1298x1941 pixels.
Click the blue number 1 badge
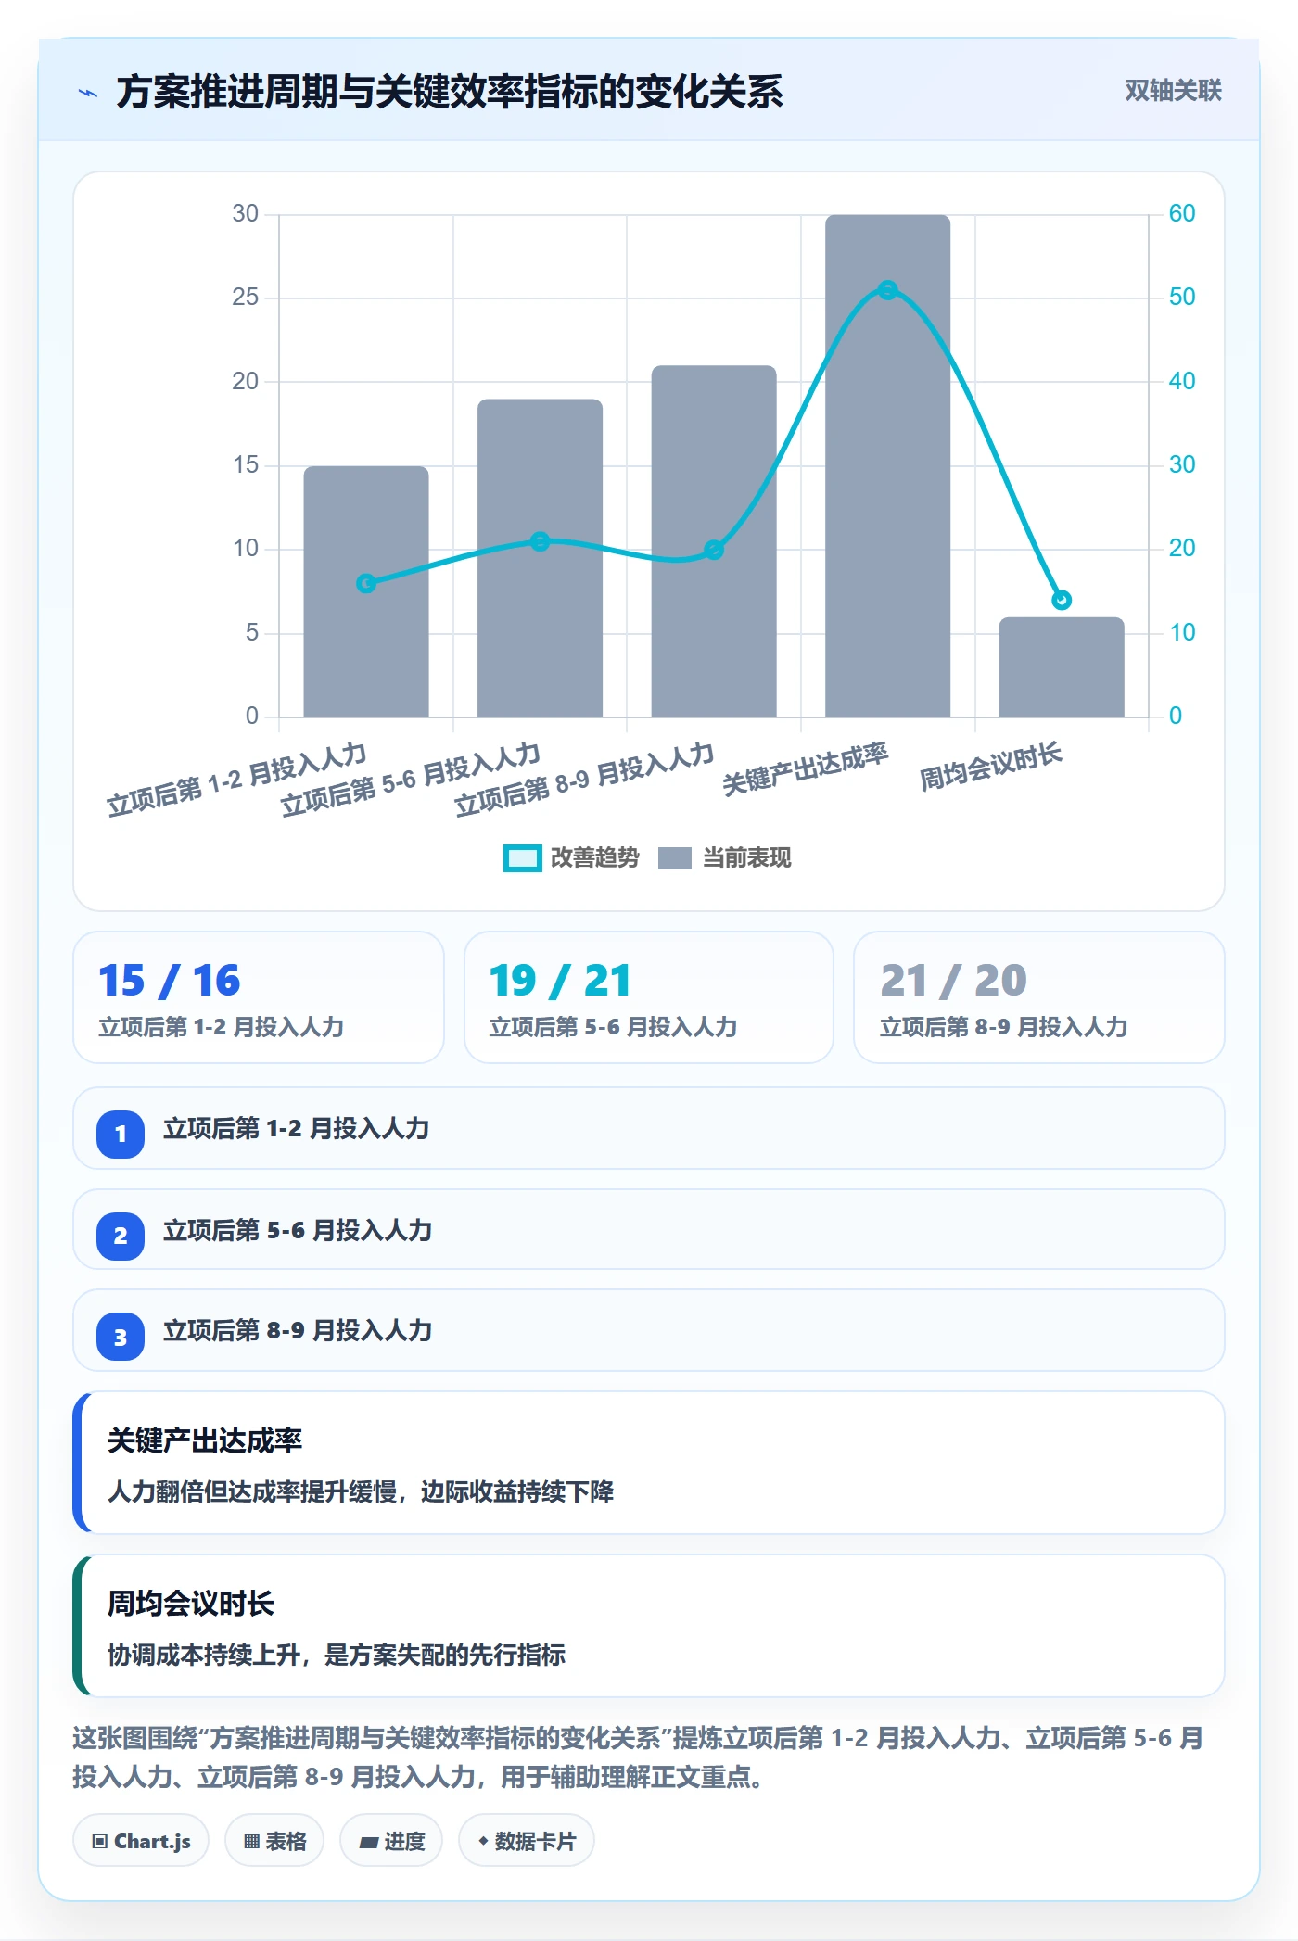[x=121, y=1134]
